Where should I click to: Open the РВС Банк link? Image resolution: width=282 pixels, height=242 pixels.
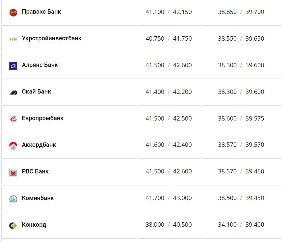pyautogui.click(x=35, y=172)
